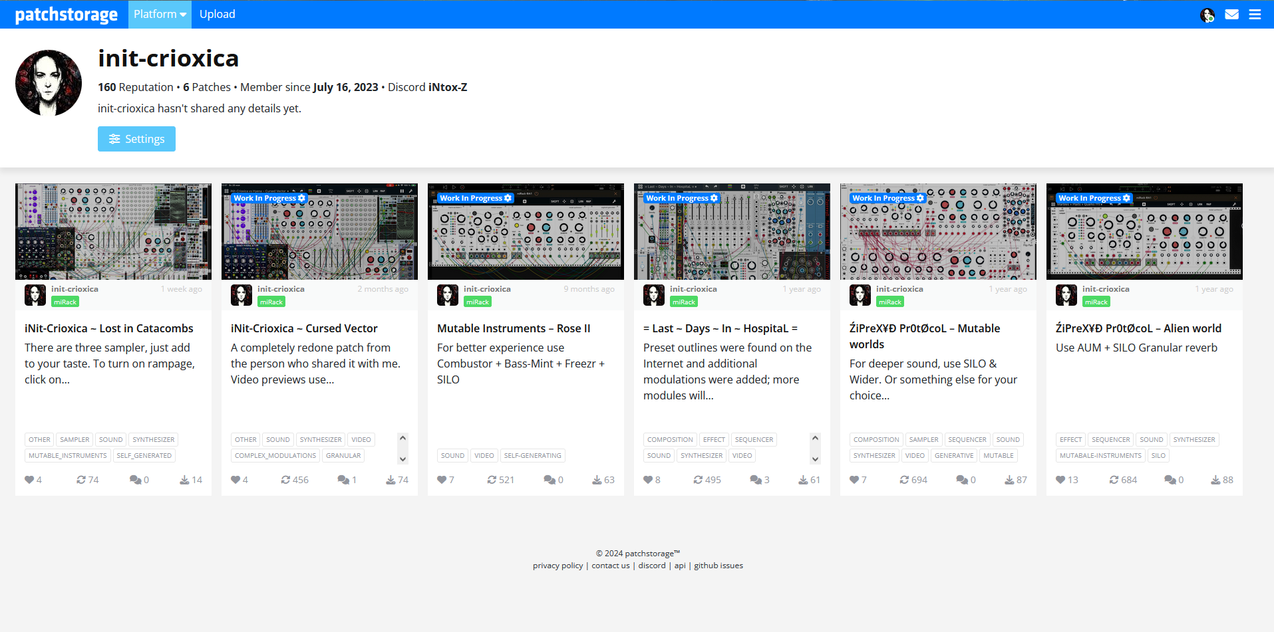This screenshot has width=1274, height=632.
Task: Click views refresh icon on Lost in Catacombs
Action: coord(81,480)
